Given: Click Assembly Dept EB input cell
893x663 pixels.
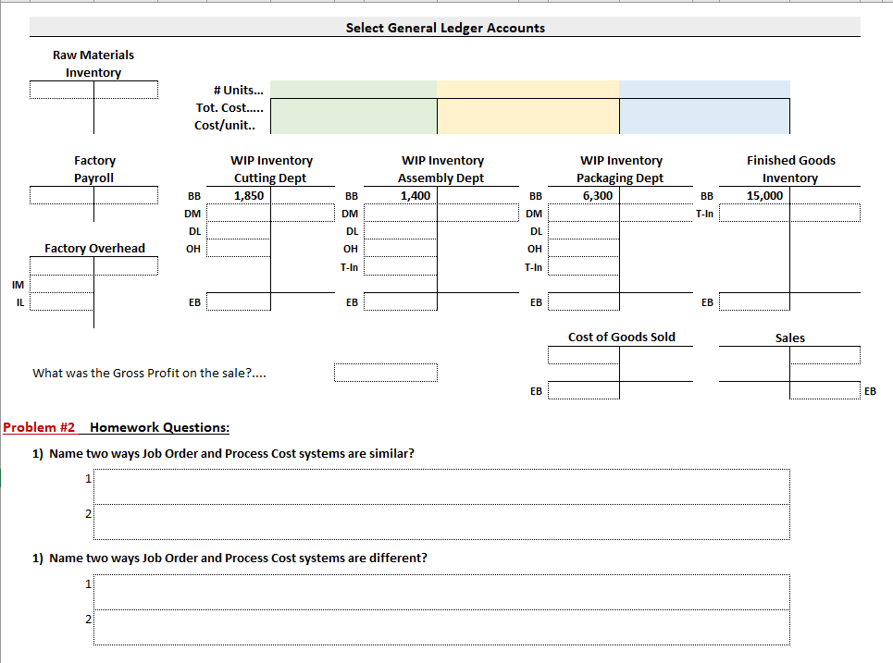Looking at the screenshot, I should click(x=401, y=302).
